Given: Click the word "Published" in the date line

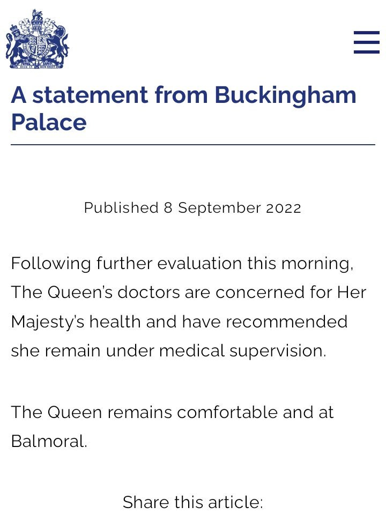Looking at the screenshot, I should point(121,208).
